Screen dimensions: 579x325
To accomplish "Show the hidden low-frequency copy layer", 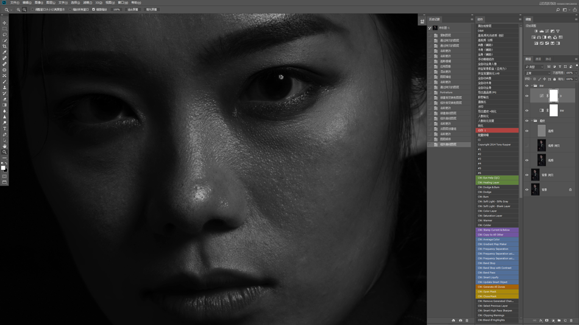I will click(527, 145).
